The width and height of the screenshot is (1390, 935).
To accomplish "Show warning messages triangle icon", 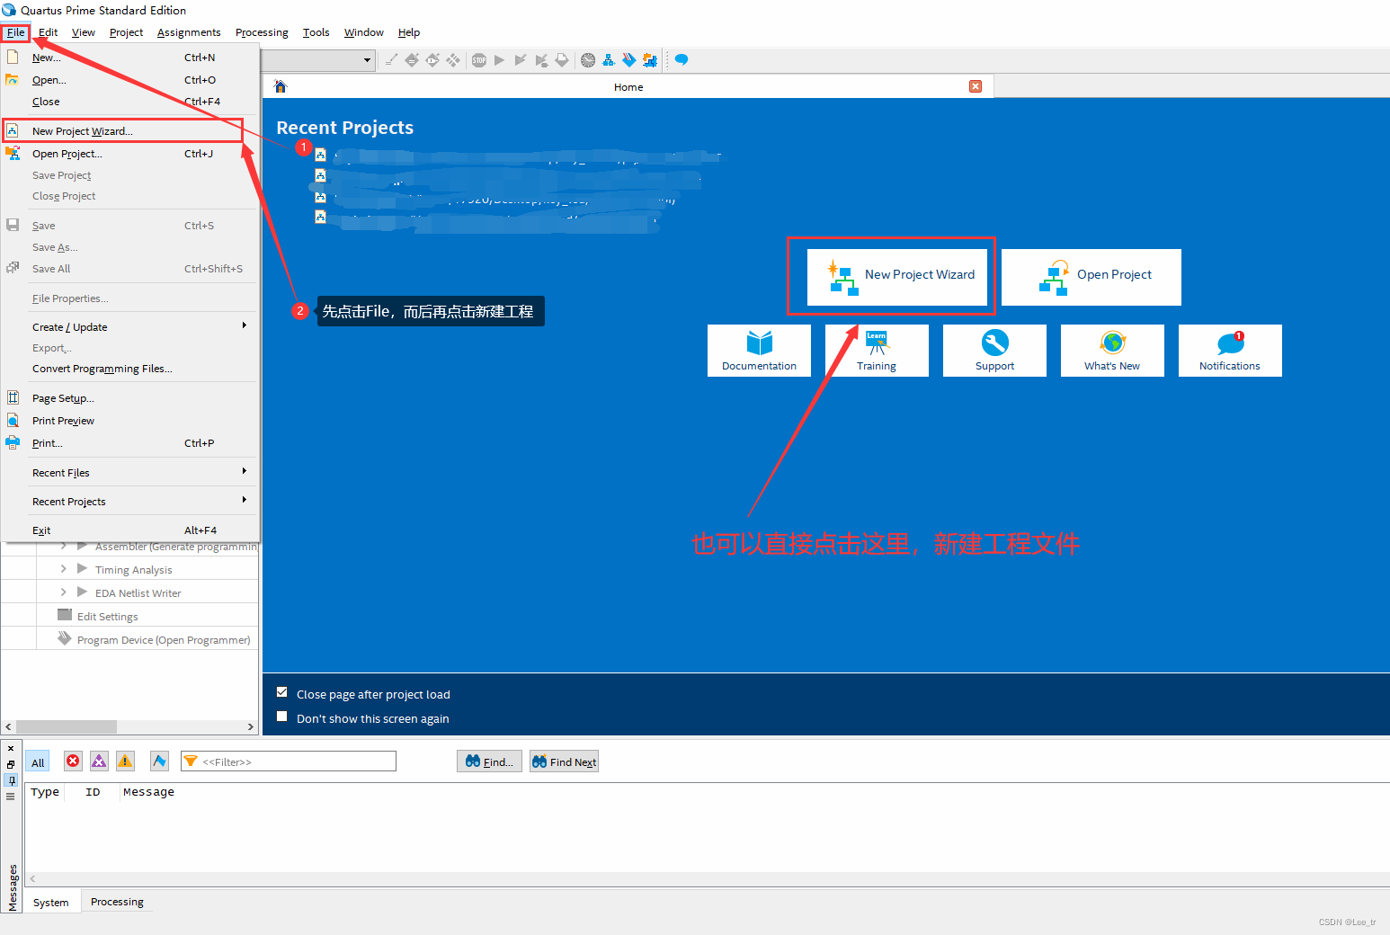I will [x=125, y=761].
